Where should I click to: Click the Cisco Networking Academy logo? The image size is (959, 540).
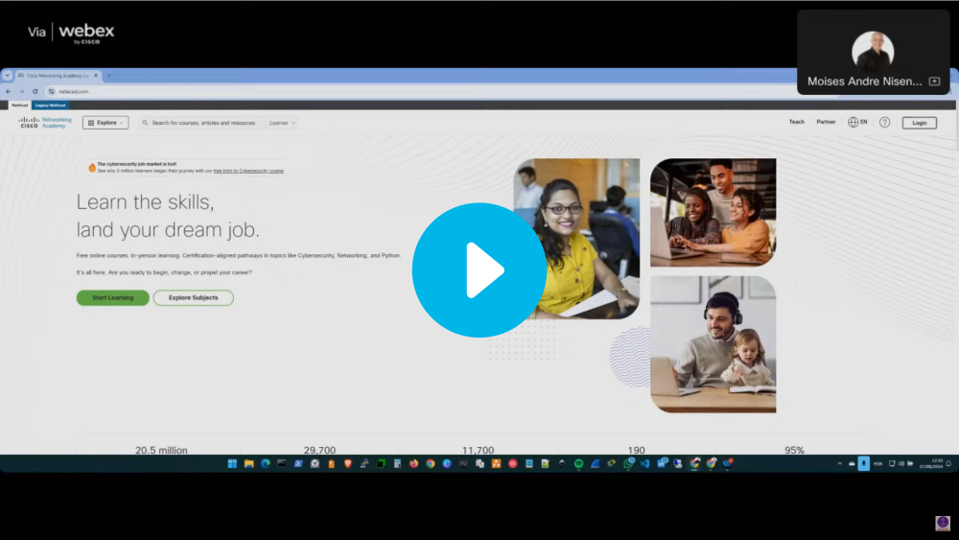45,123
